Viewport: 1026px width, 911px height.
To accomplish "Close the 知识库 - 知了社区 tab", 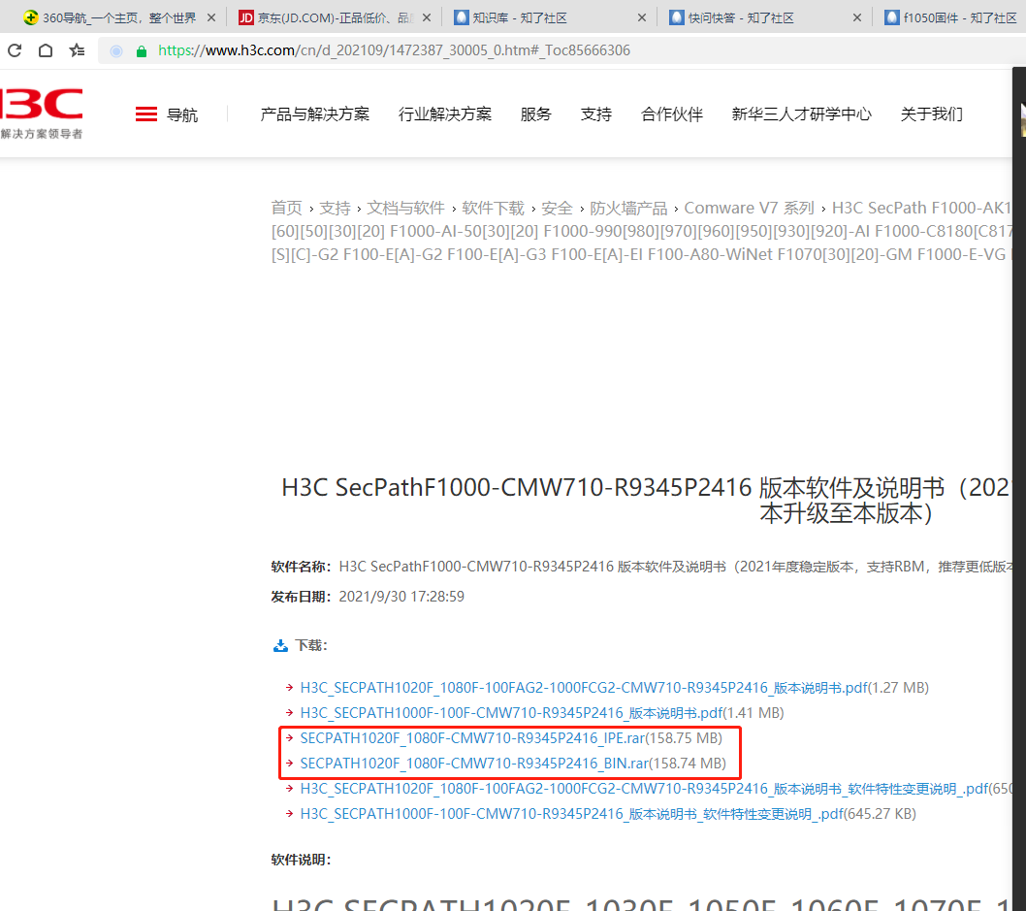I will point(642,17).
